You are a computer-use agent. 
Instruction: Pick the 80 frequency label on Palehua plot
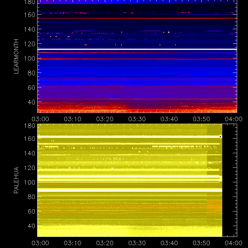pyautogui.click(x=31, y=197)
